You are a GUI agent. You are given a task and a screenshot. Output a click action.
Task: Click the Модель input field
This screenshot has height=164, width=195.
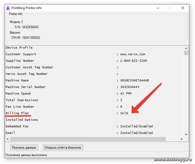click(x=33, y=22)
